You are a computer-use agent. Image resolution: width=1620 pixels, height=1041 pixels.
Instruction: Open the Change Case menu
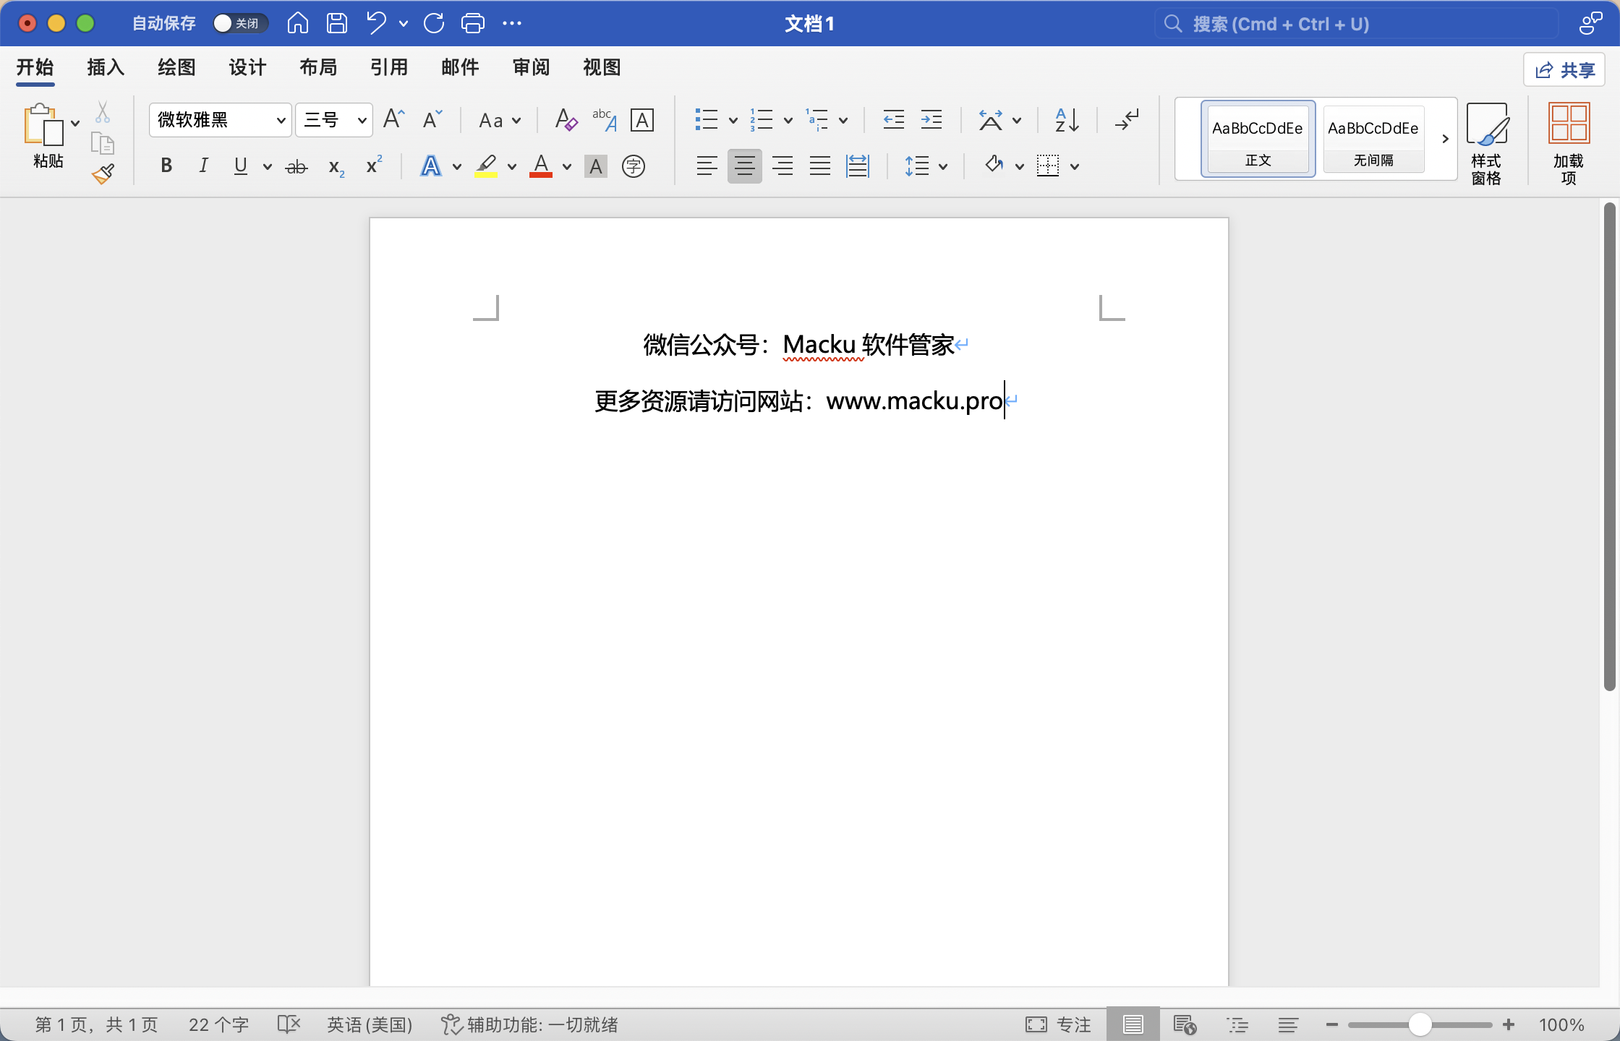(x=500, y=120)
